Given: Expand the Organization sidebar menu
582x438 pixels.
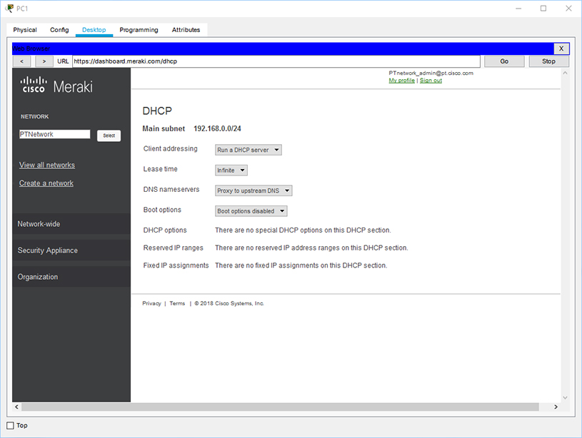Looking at the screenshot, I should pos(71,277).
